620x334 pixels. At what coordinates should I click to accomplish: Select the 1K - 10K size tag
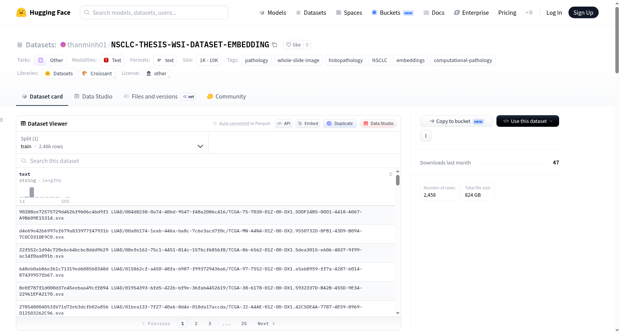pos(209,60)
